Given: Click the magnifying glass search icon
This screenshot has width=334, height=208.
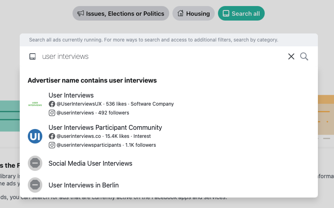Looking at the screenshot, I should point(304,57).
